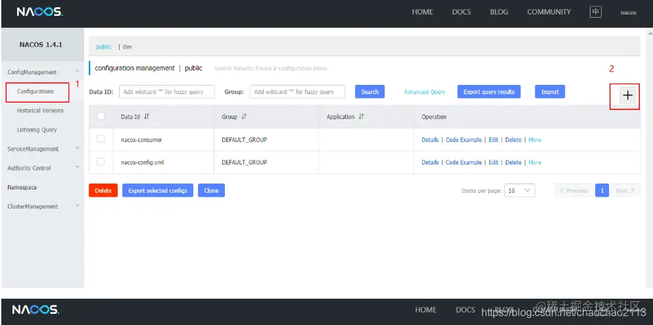This screenshot has width=653, height=325.
Task: Go to the Next page
Action: click(x=625, y=190)
